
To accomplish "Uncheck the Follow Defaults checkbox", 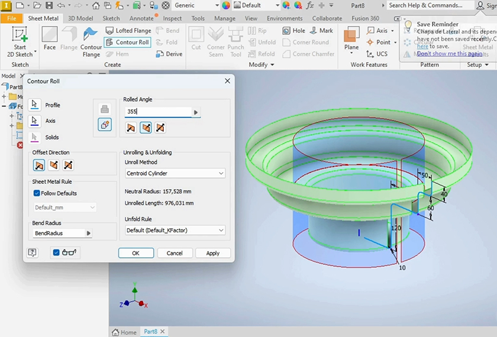I will tap(37, 193).
